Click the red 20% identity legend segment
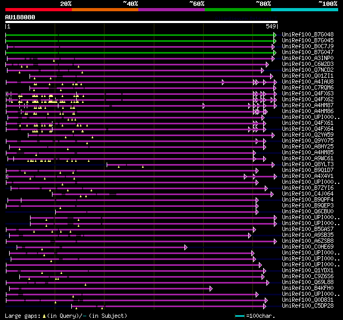Screen dimensions: 343x320 tap(39, 10)
